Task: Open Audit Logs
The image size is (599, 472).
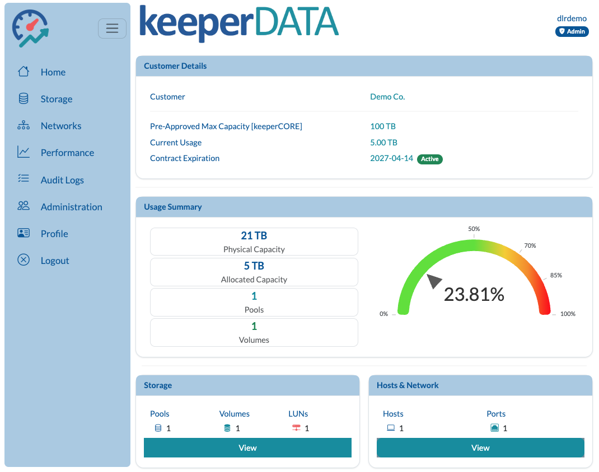Action: pyautogui.click(x=62, y=180)
